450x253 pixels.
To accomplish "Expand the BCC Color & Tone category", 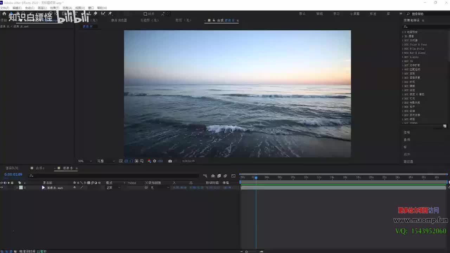I will (x=403, y=45).
